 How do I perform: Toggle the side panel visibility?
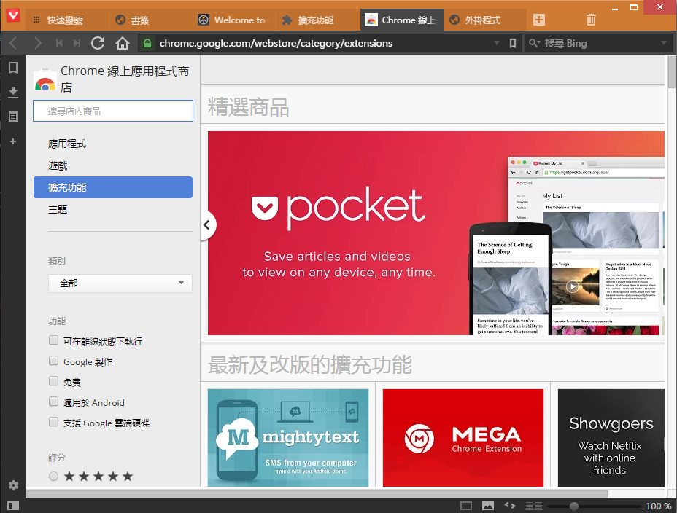(13, 506)
